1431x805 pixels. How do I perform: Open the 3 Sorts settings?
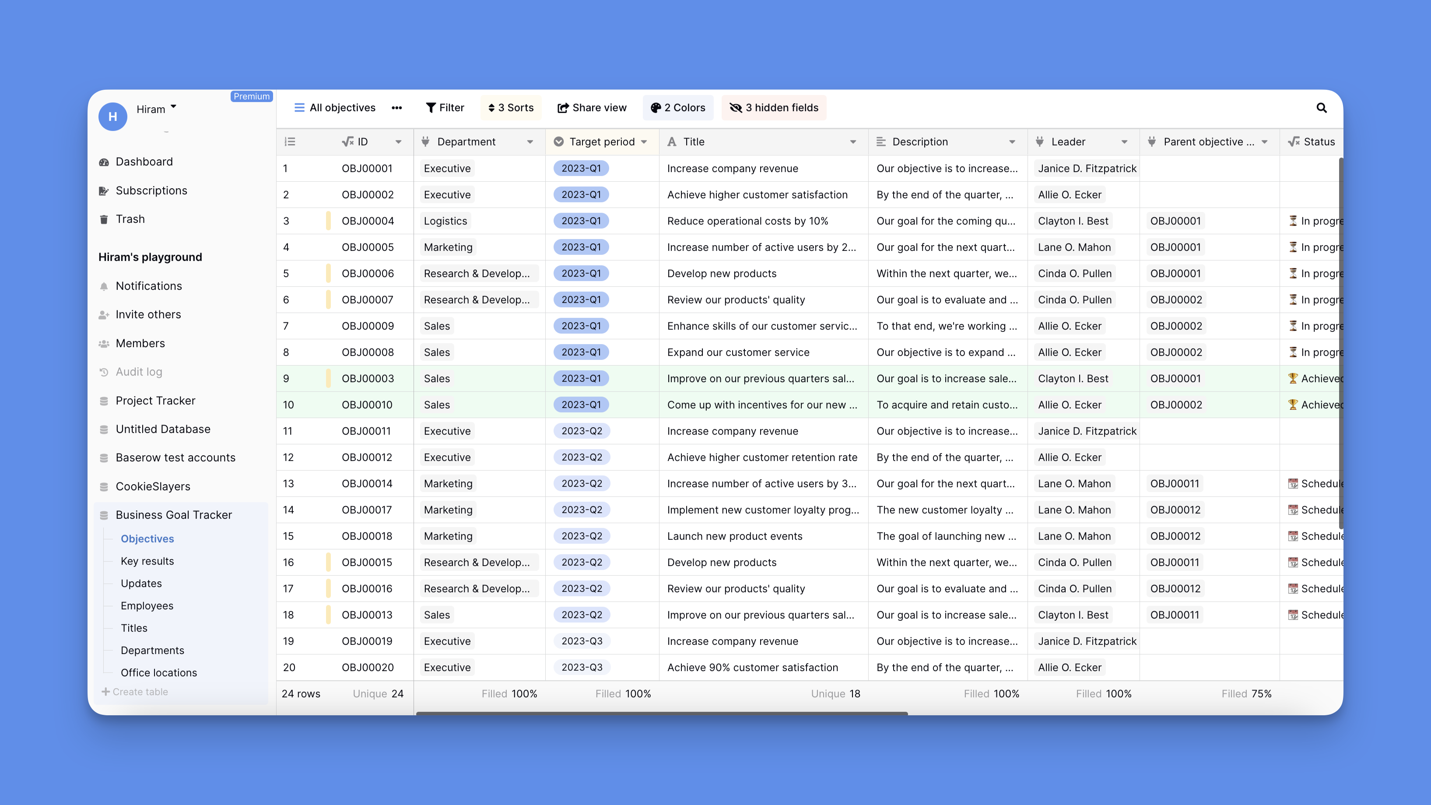pyautogui.click(x=511, y=108)
